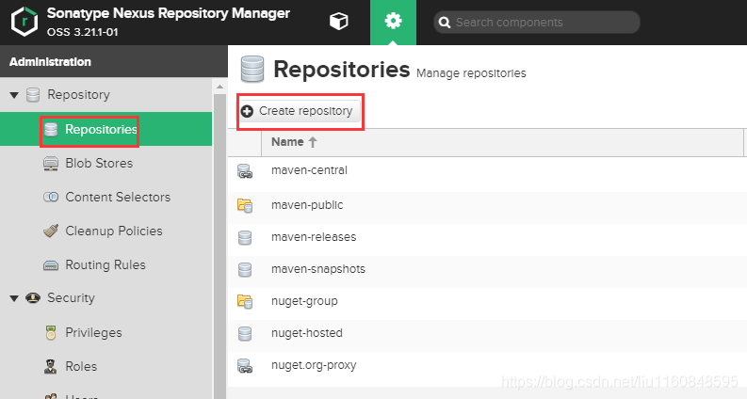Viewport: 747px width, 399px height.
Task: Click the Repository section label
Action: click(78, 95)
